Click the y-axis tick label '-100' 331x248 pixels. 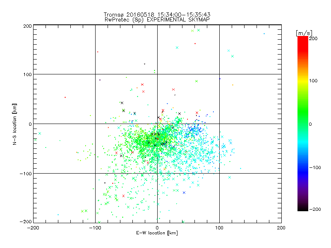tap(26, 174)
